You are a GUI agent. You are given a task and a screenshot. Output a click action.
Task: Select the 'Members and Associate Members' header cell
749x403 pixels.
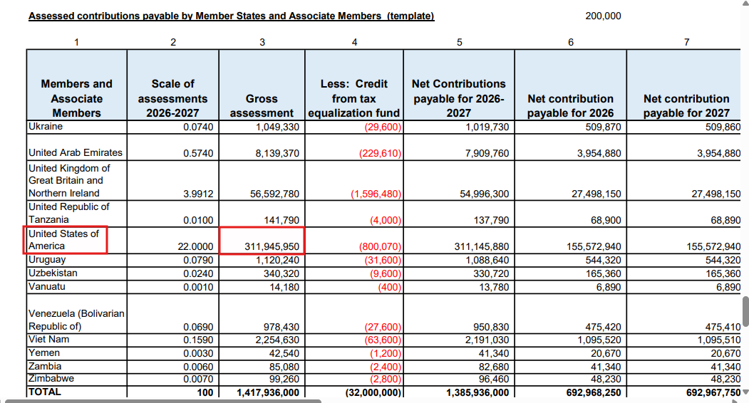[76, 98]
